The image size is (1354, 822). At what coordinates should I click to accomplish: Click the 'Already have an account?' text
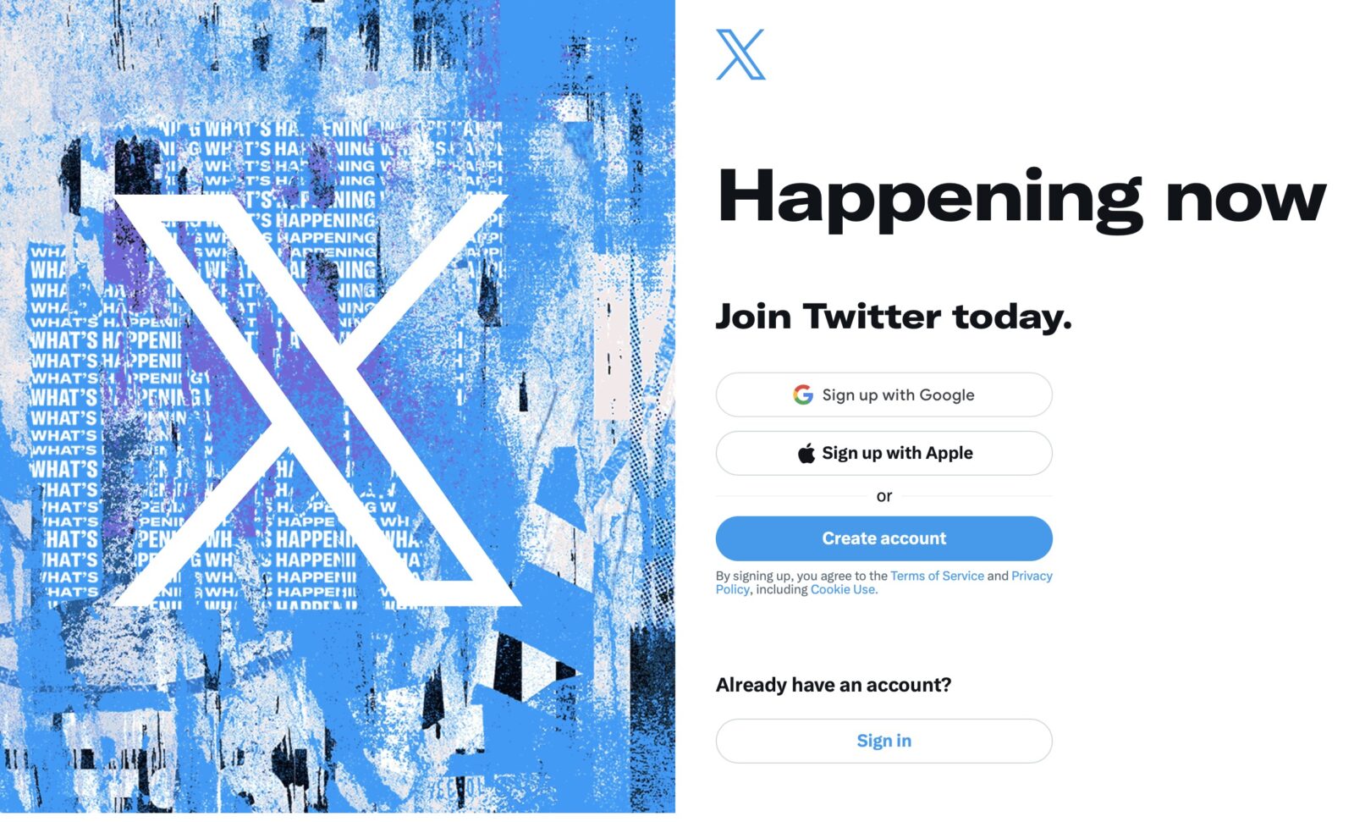(833, 685)
